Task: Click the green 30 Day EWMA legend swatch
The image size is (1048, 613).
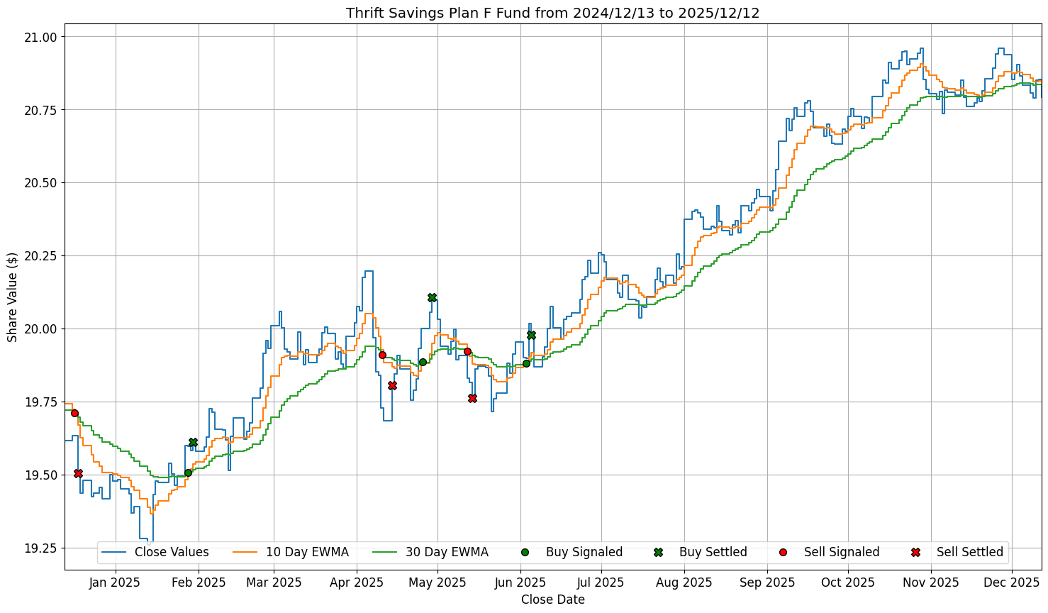Action: pos(384,552)
